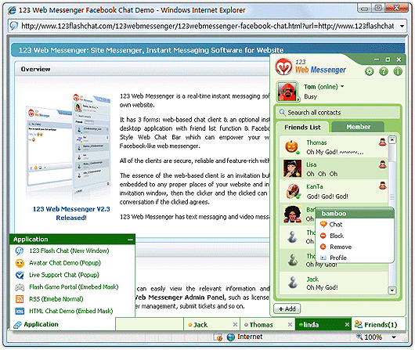415x350 pixels.
Task: Click the Flash Game Portal gamepad icon
Action: [20, 287]
